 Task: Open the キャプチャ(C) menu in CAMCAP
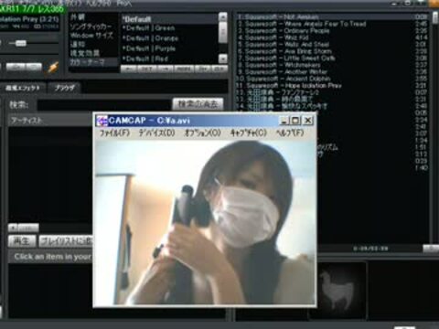pyautogui.click(x=249, y=133)
